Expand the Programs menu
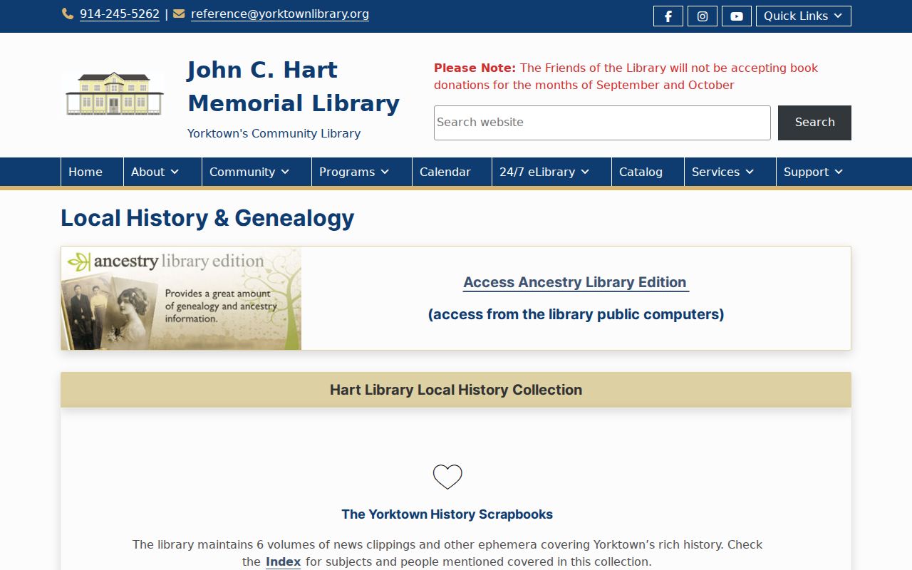912x570 pixels. pyautogui.click(x=361, y=172)
